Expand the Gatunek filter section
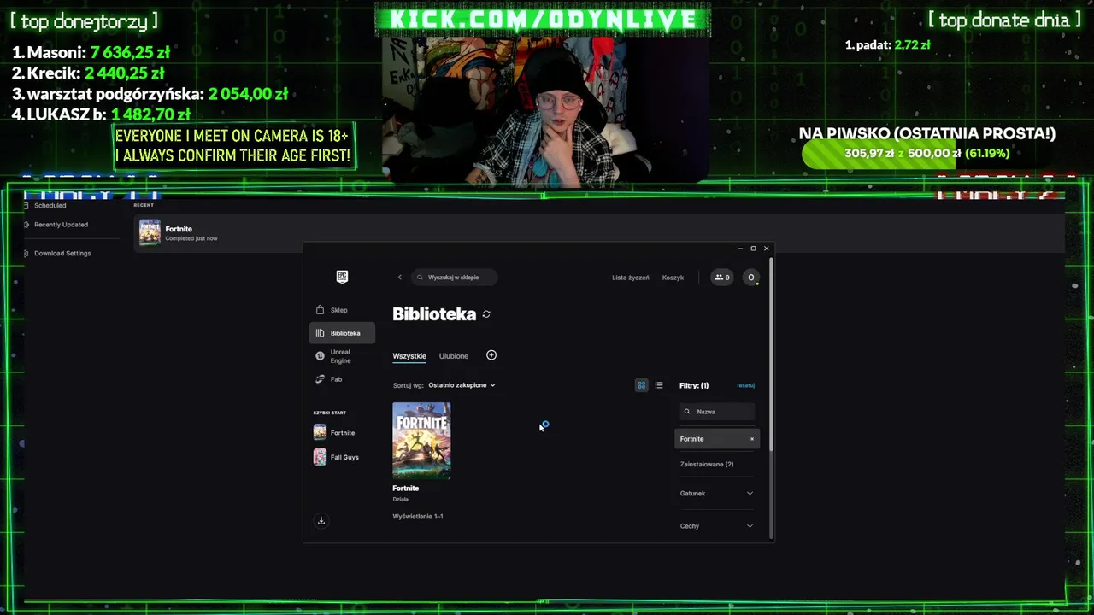The image size is (1094, 615). pyautogui.click(x=717, y=494)
